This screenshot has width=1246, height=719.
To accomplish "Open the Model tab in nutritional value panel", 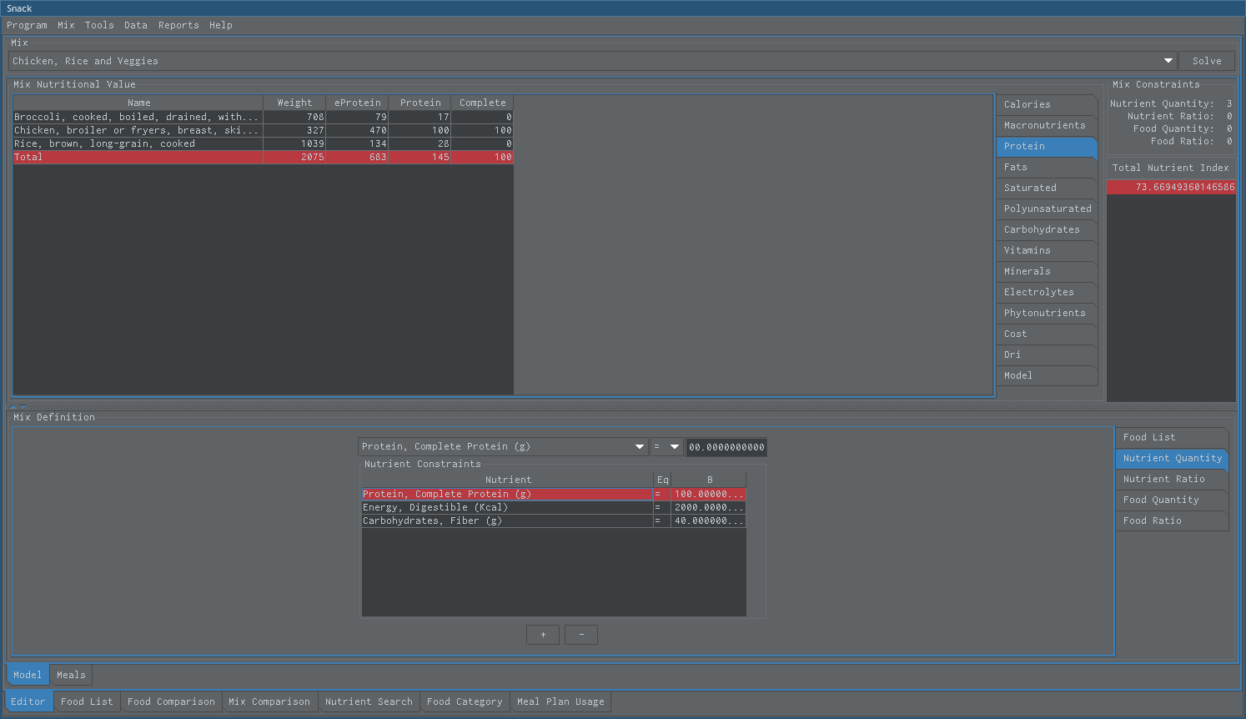I will 1046,375.
